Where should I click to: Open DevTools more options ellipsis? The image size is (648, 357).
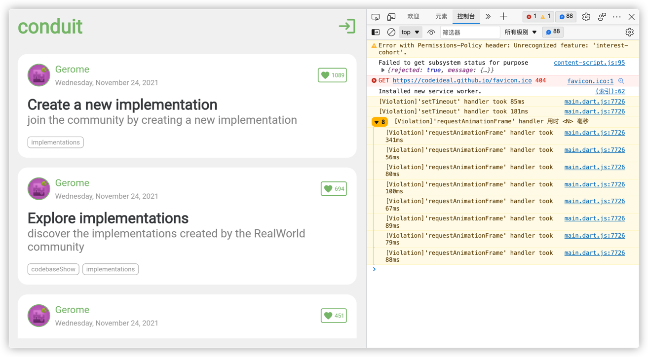coord(617,17)
